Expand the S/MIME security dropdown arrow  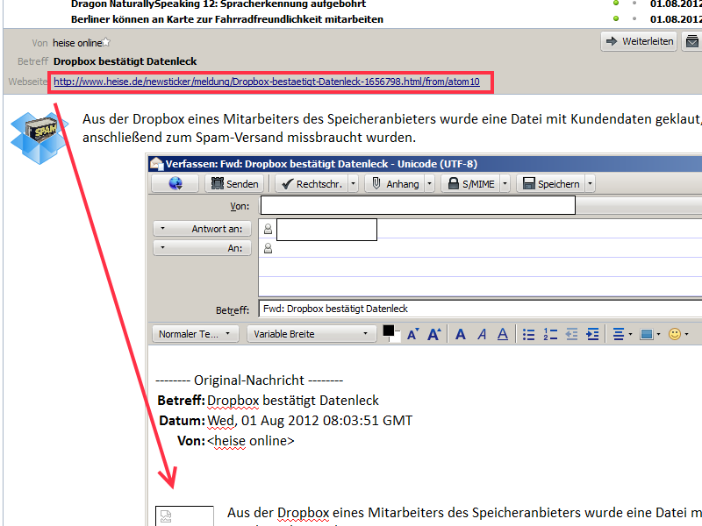pos(505,183)
